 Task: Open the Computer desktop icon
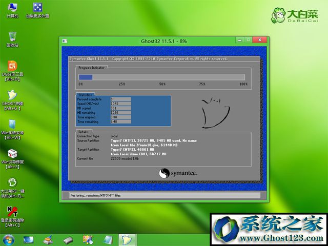point(12,10)
